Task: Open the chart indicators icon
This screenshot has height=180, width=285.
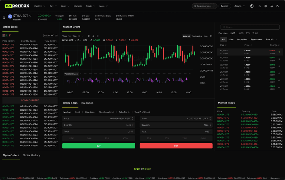Action: 93,36
